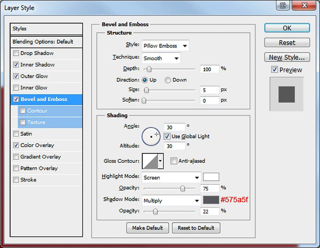This screenshot has height=248, width=320.
Task: Click the OK button
Action: [x=287, y=28]
